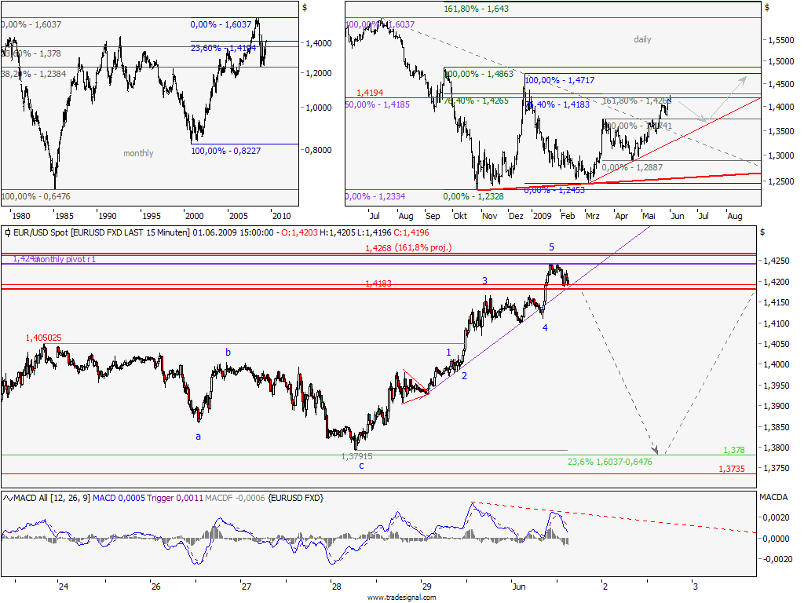Screen dimensions: 804x603
Task: Click the gray '38,20% - 1,2384' label
Action: 34,74
